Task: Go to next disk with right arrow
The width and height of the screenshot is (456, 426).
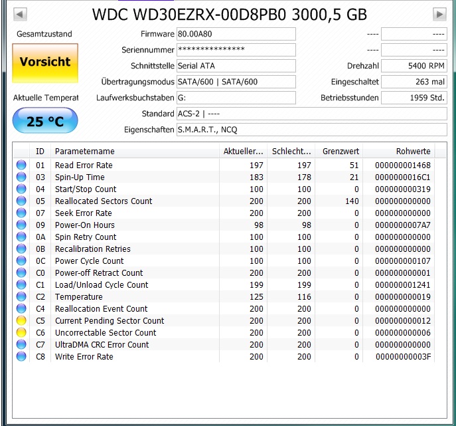Action: [x=439, y=14]
